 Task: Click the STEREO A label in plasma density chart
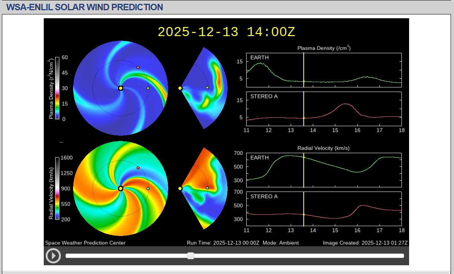pos(264,97)
